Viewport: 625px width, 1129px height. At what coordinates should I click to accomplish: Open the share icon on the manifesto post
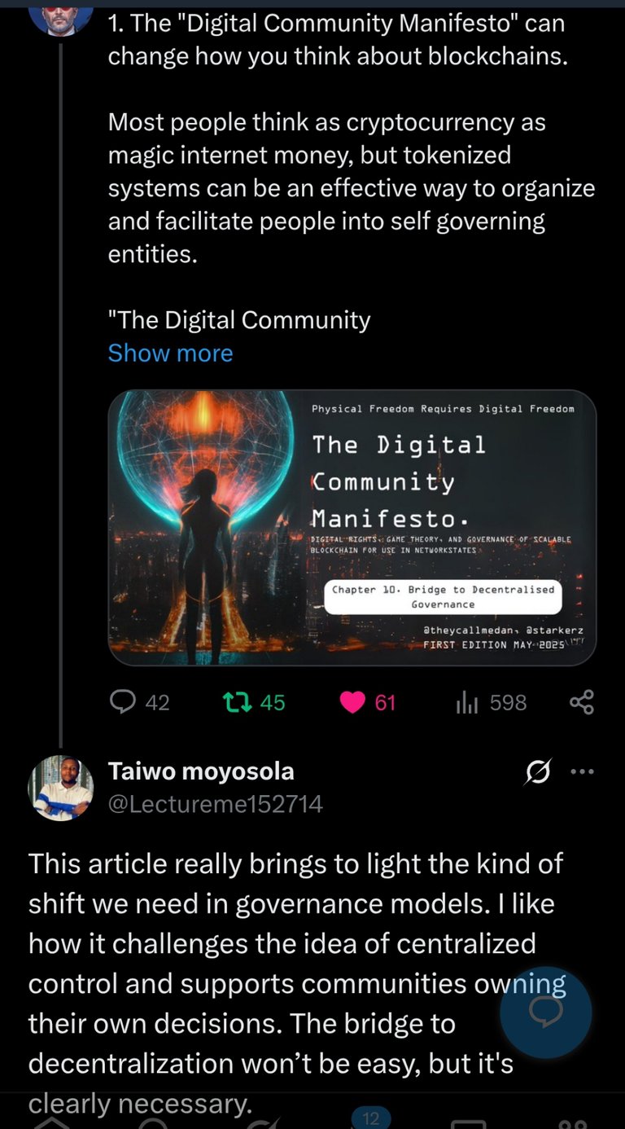point(581,702)
